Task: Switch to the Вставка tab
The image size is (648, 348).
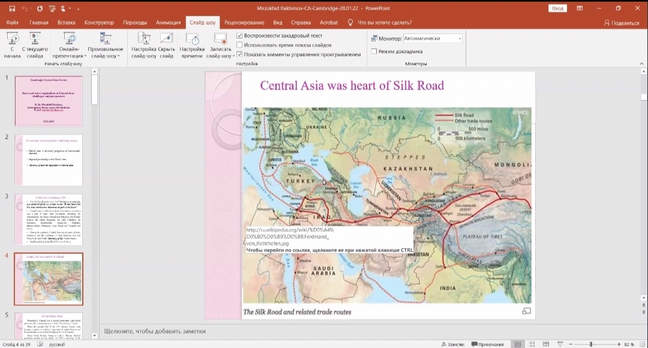Action: [x=67, y=23]
